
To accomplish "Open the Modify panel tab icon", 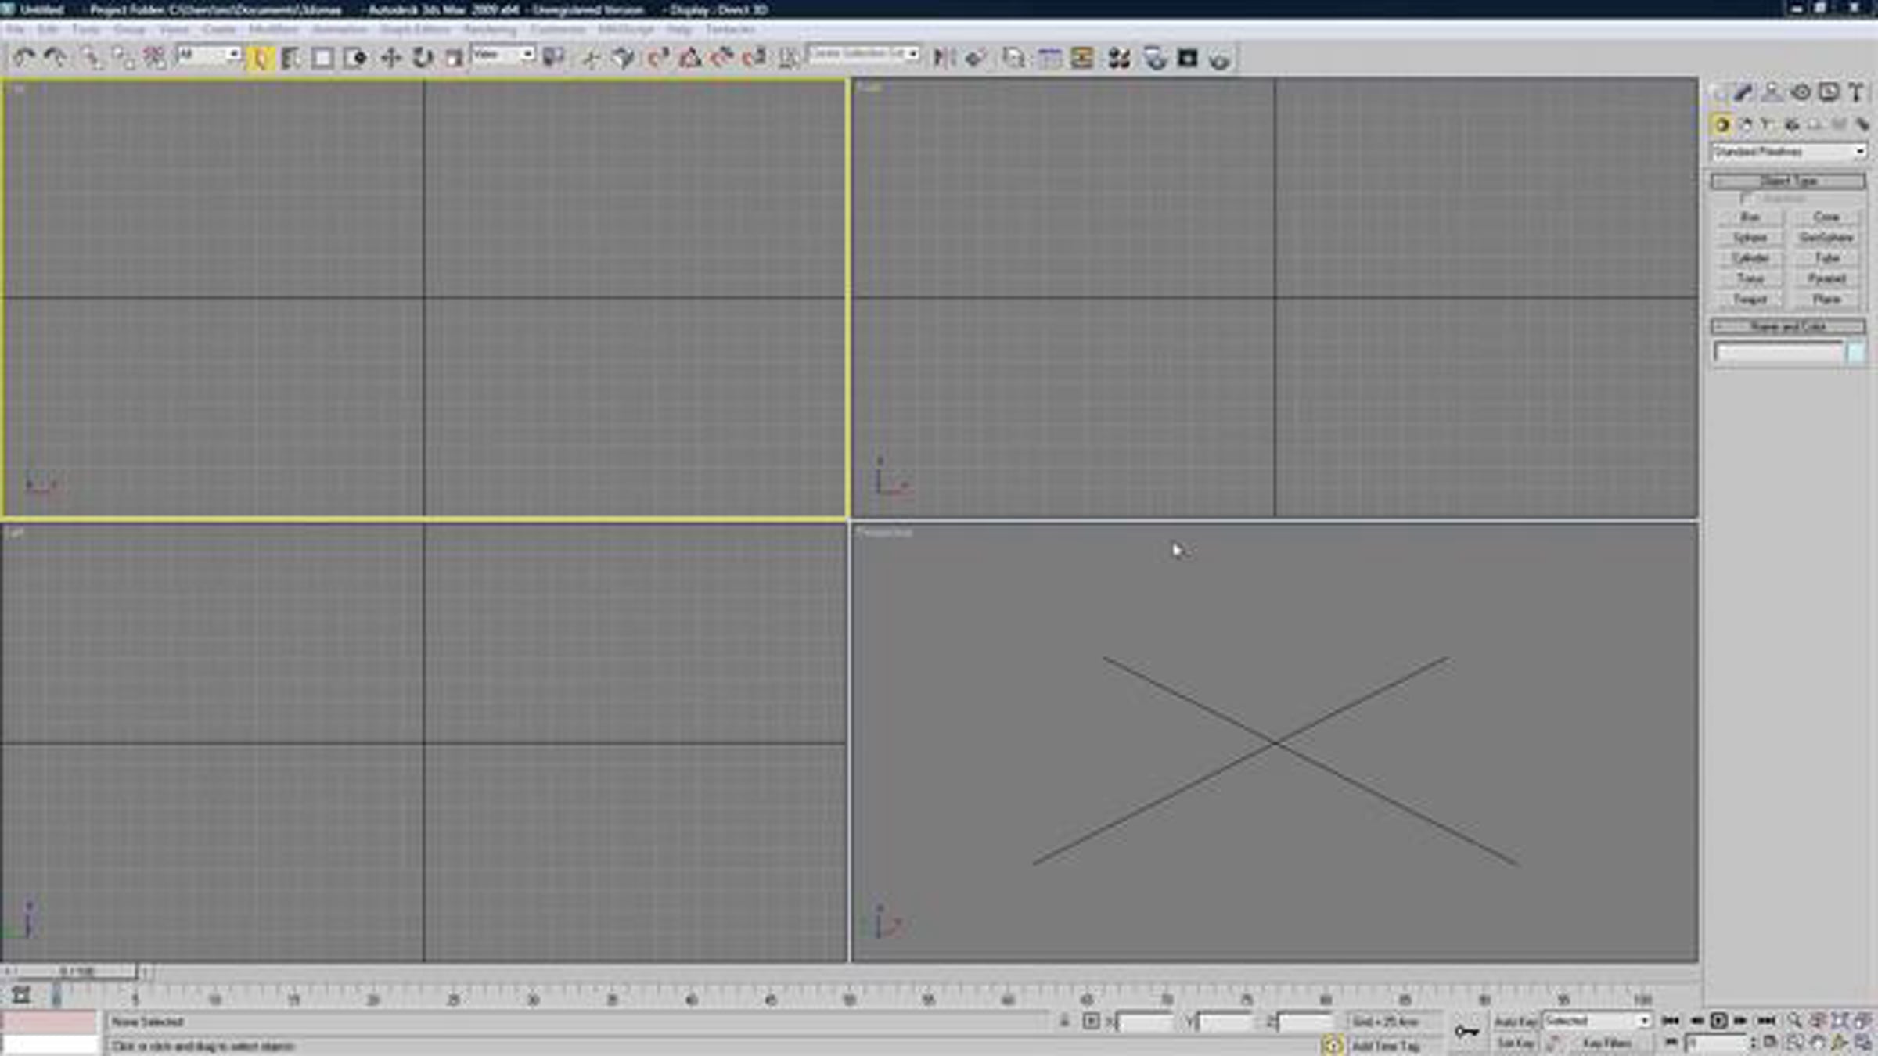I will pos(1743,92).
